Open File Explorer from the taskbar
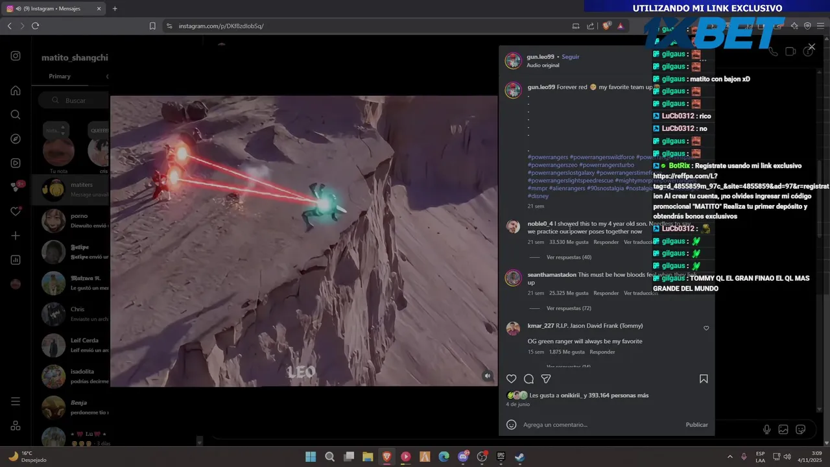830x467 pixels. [x=368, y=457]
